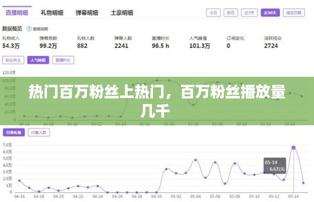
Task: Choose the 近7天 range filter
Action: 249,12
